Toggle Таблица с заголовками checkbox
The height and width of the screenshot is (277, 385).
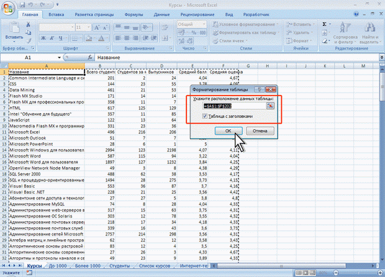205,116
